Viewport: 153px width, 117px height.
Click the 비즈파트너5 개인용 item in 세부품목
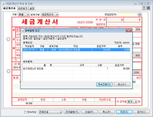point(33,69)
